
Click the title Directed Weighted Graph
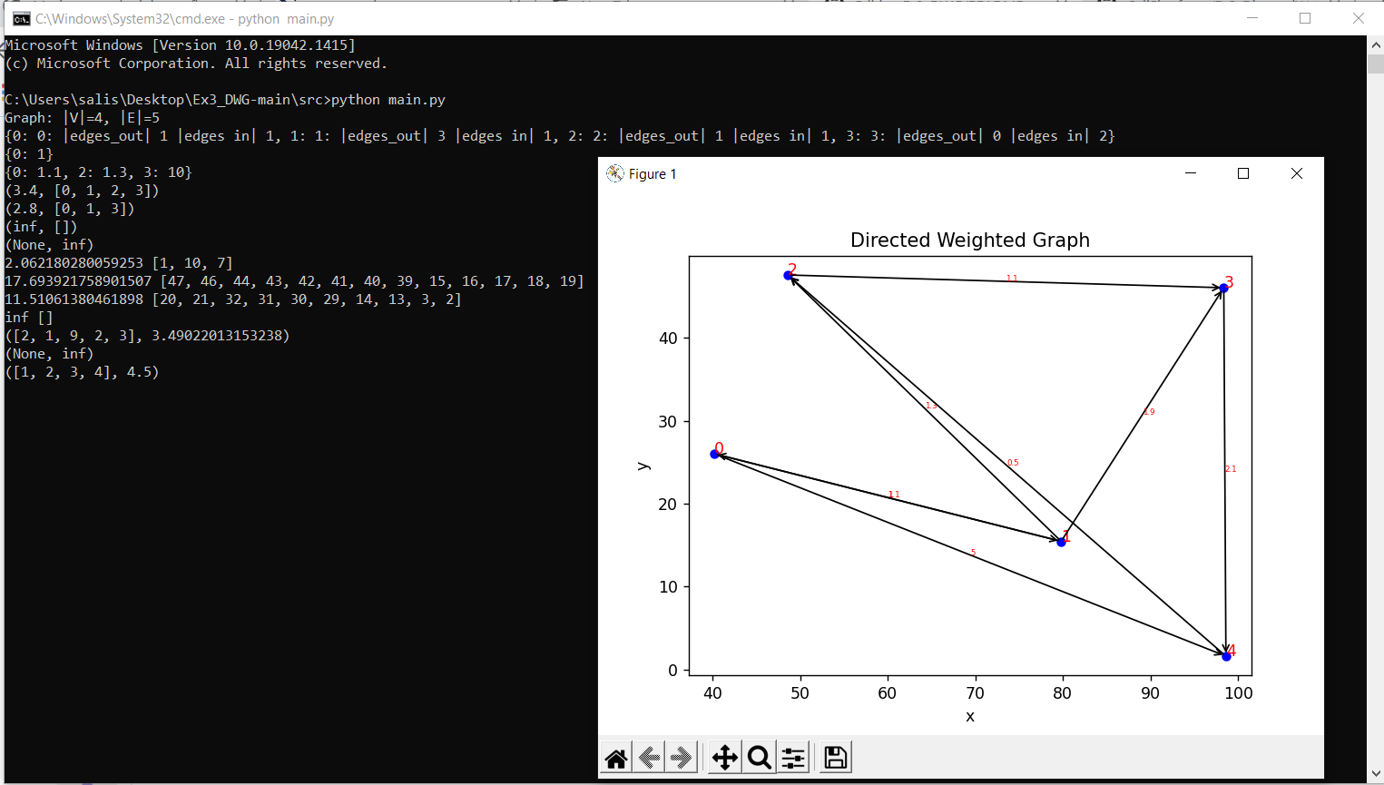point(969,240)
